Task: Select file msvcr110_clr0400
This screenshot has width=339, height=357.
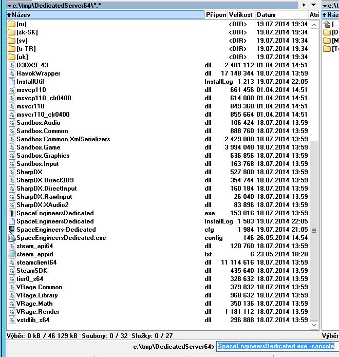Action: [x=43, y=115]
